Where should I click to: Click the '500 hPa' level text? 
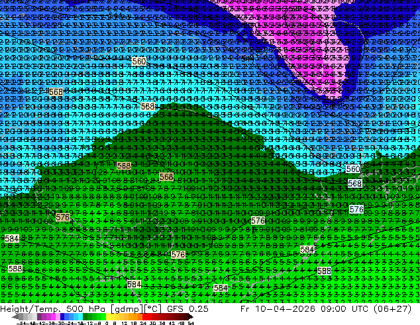[x=85, y=309]
